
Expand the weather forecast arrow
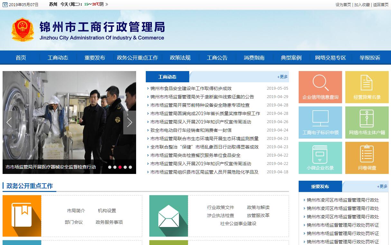(107, 5)
